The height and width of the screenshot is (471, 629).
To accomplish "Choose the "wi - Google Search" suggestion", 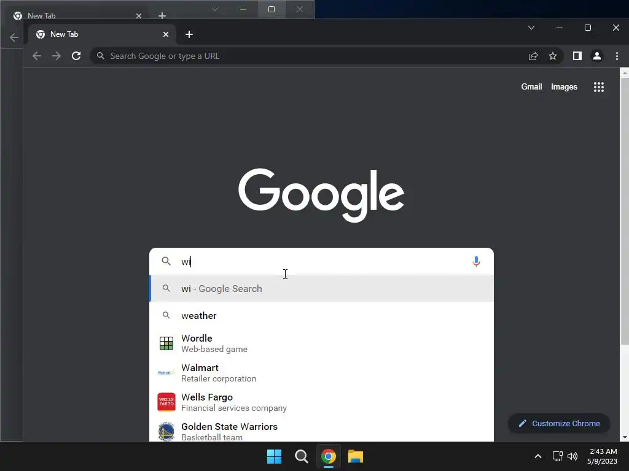I will click(x=321, y=288).
